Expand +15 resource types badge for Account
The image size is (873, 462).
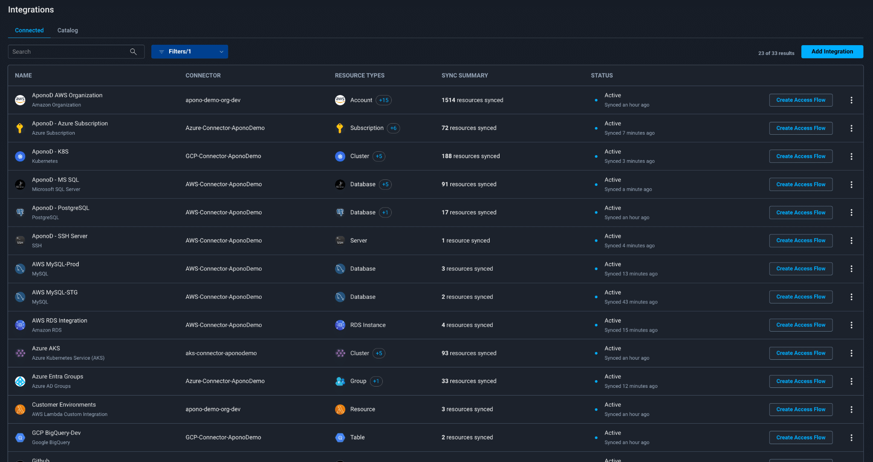(x=384, y=100)
